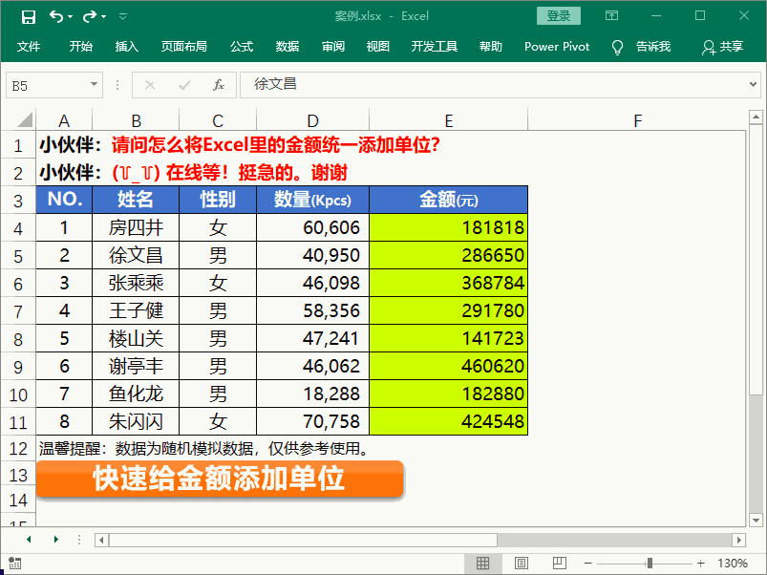Click the zoom slider handle
Viewport: 767px width, 575px height.
pyautogui.click(x=650, y=564)
